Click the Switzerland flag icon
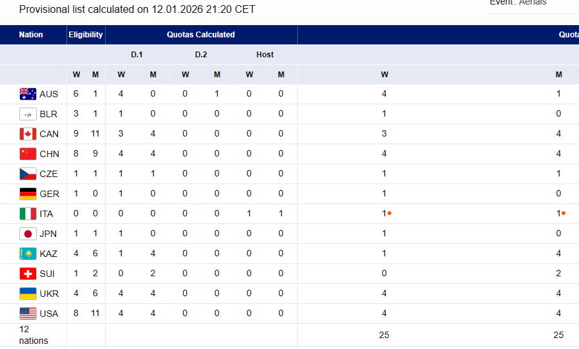The height and width of the screenshot is (349, 579). (28, 274)
